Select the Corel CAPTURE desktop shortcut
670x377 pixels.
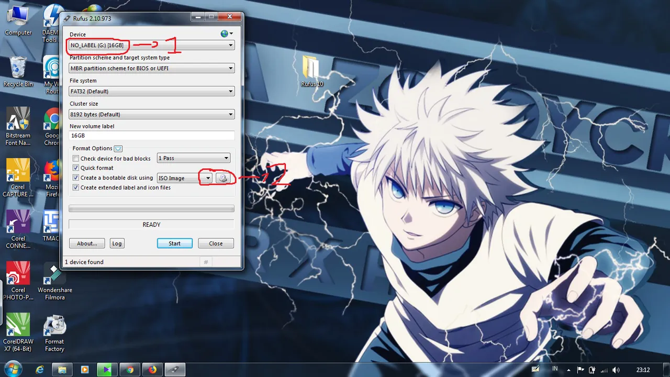pyautogui.click(x=18, y=178)
